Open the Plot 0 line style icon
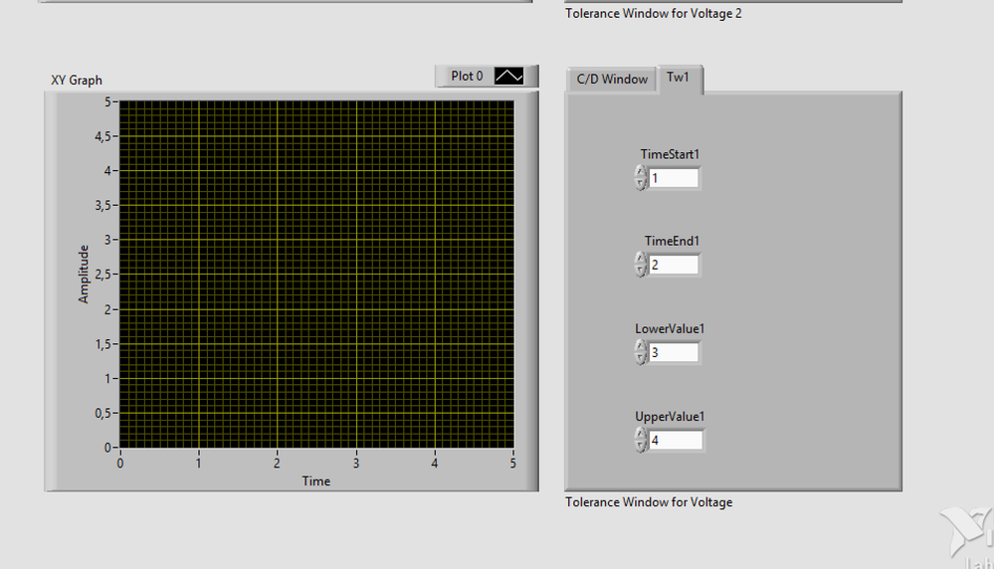 (x=509, y=76)
